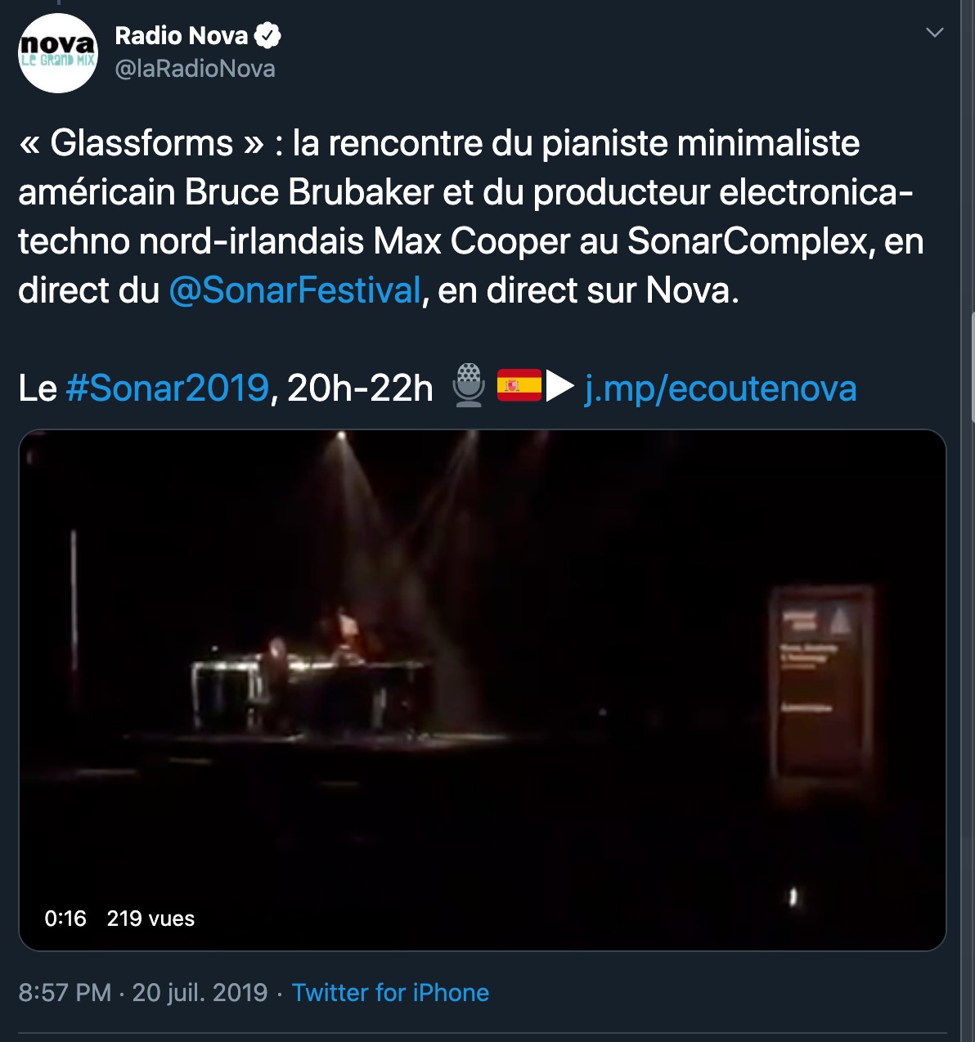The height and width of the screenshot is (1042, 975).
Task: Click the 0:16 video duration label
Action: (65, 918)
